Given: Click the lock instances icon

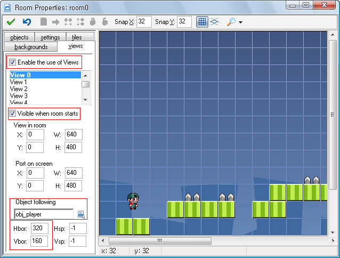Looking at the screenshot, I should [x=93, y=22].
